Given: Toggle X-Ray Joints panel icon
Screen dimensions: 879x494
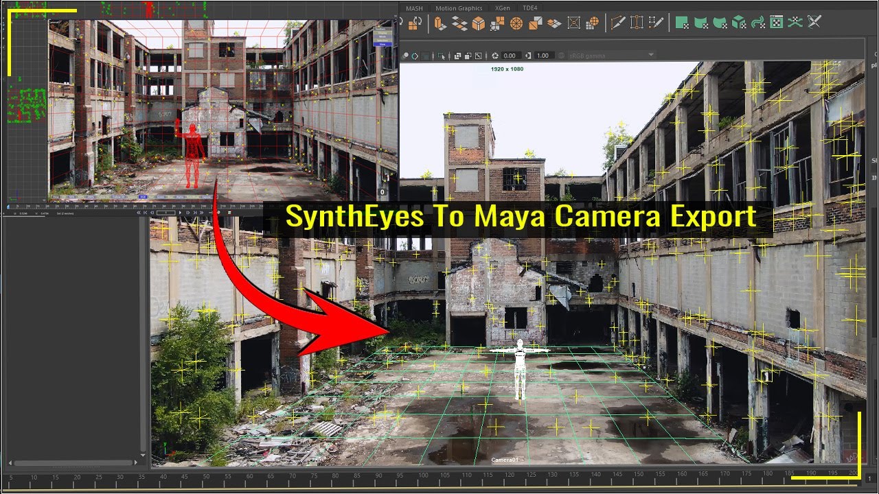Looking at the screenshot, I should tap(478, 56).
